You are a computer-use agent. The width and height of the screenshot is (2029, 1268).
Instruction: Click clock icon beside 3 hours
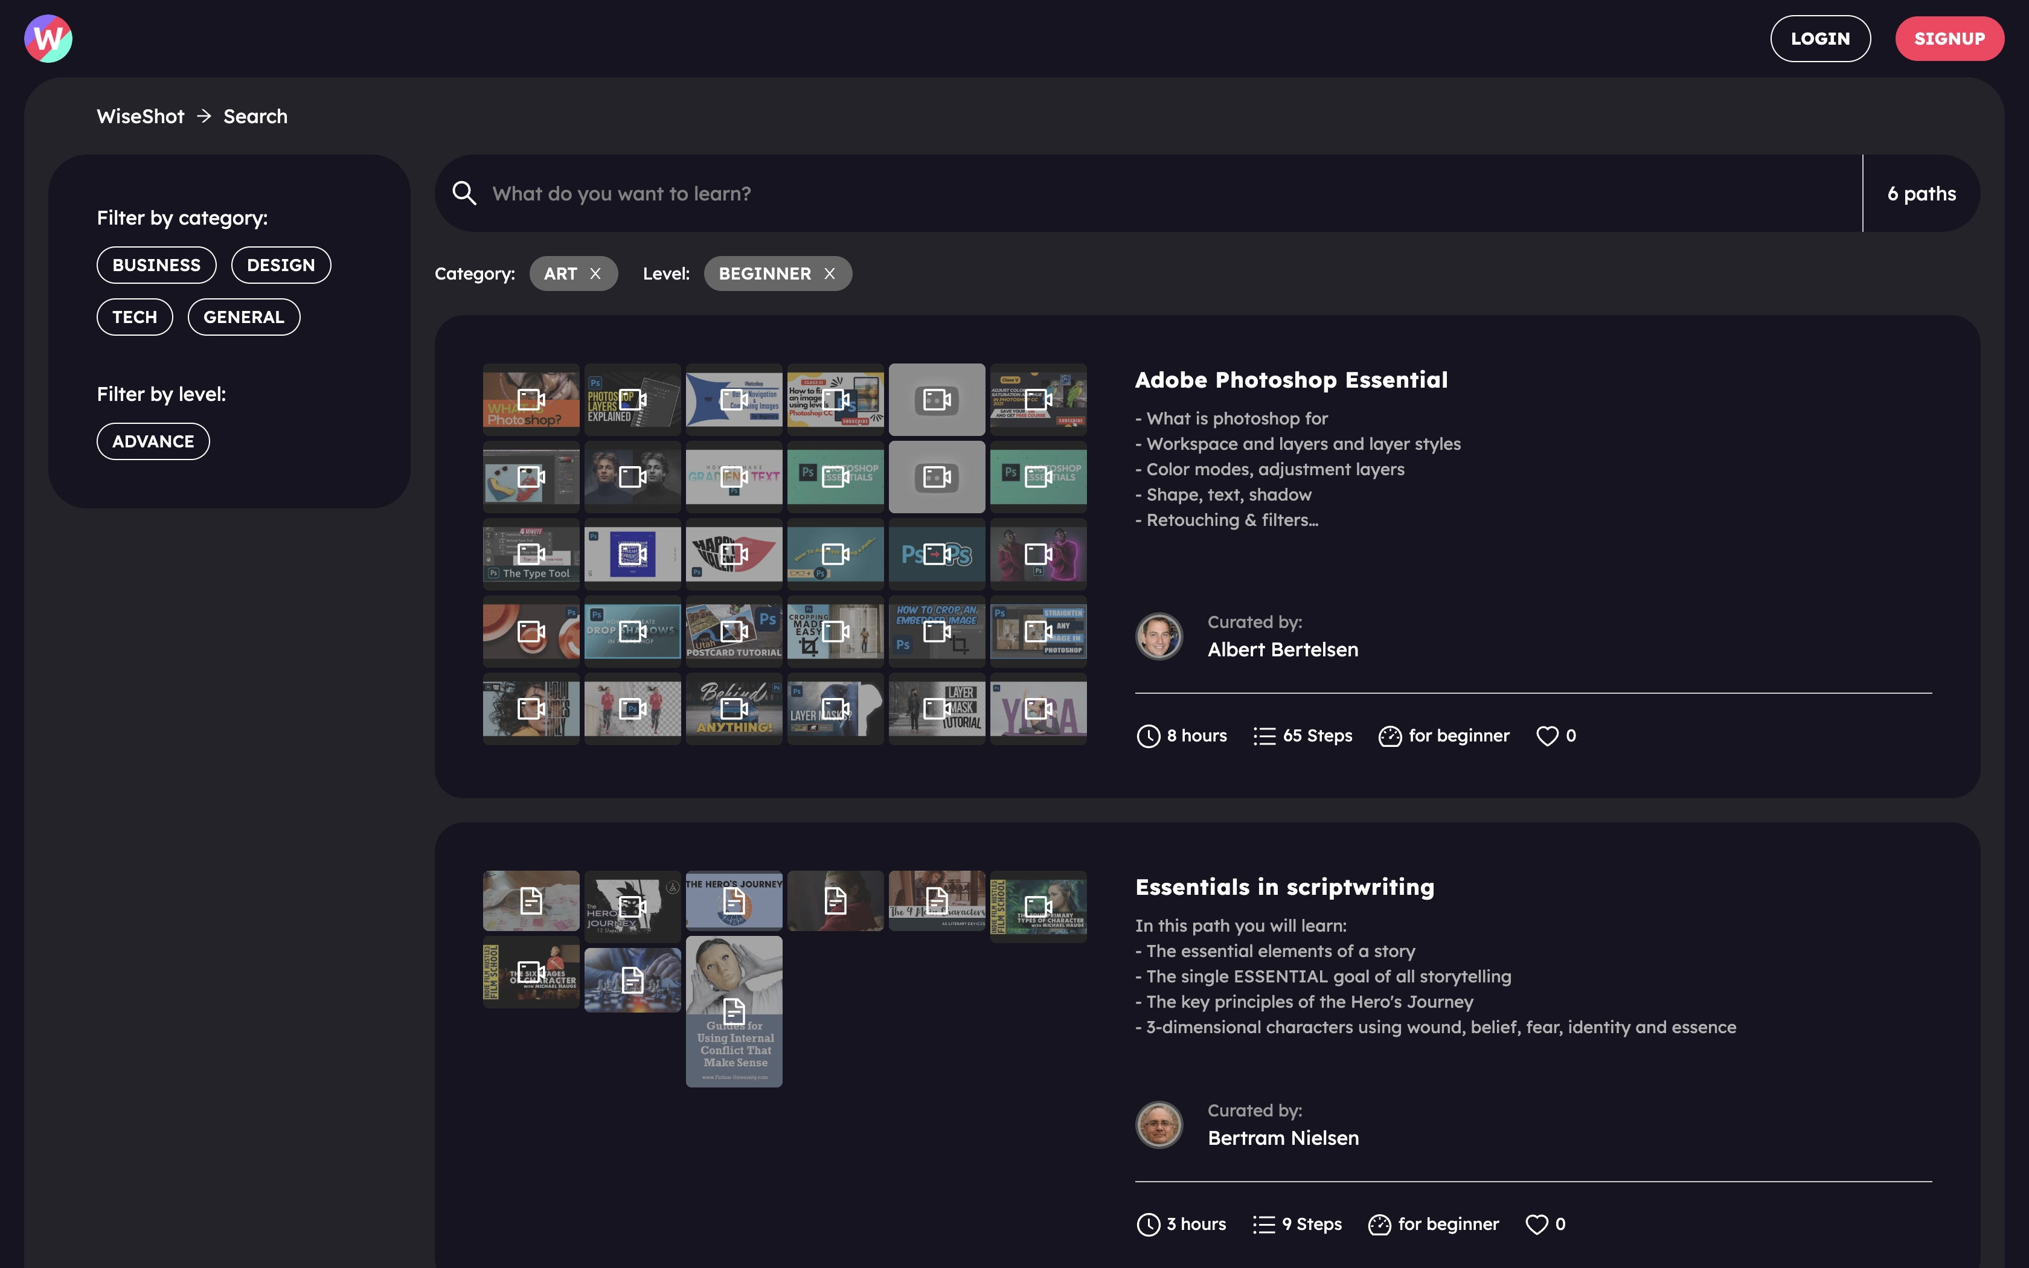pyautogui.click(x=1148, y=1225)
